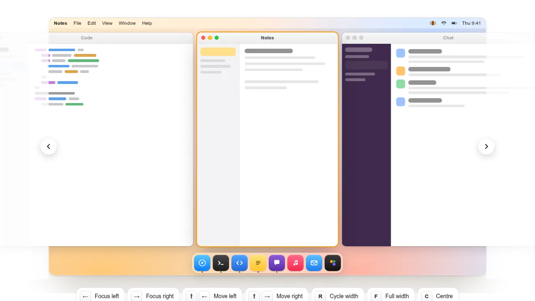Image resolution: width=535 pixels, height=301 pixels.
Task: Open the Help menu
Action: [x=147, y=23]
